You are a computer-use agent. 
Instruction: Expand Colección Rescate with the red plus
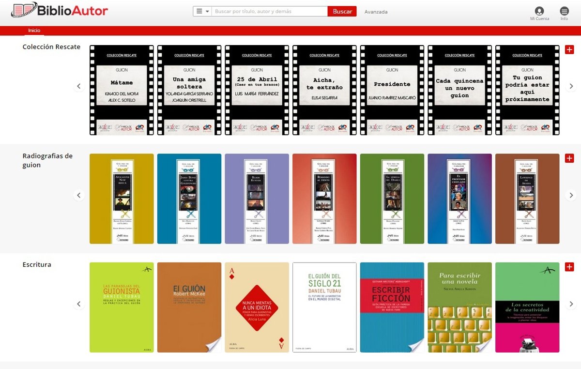click(x=569, y=49)
